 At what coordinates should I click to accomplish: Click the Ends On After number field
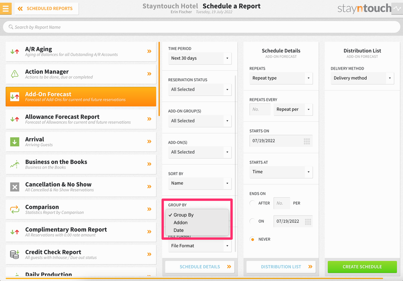(282, 204)
